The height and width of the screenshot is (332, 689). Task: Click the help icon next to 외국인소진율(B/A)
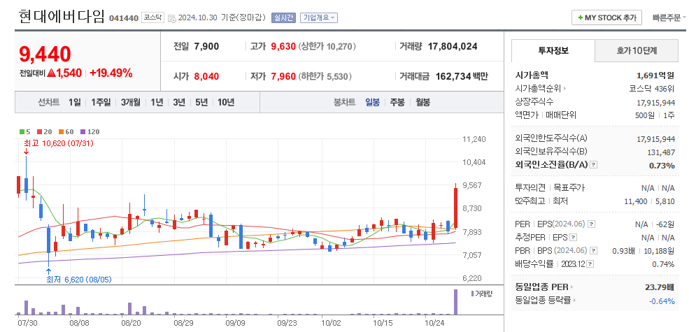594,165
